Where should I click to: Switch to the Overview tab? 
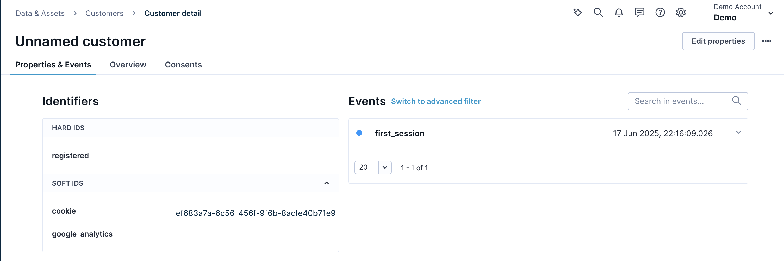pos(128,65)
